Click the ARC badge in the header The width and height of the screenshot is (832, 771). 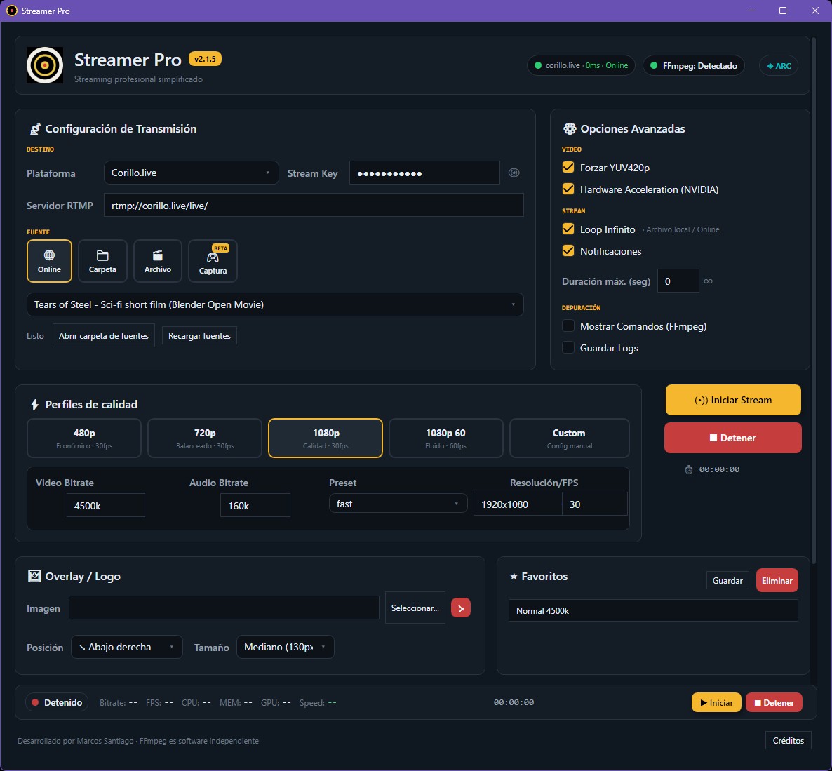778,65
